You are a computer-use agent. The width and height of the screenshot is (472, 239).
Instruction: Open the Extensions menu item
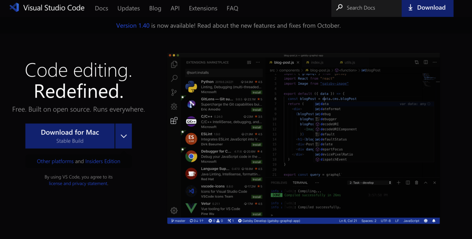click(203, 8)
